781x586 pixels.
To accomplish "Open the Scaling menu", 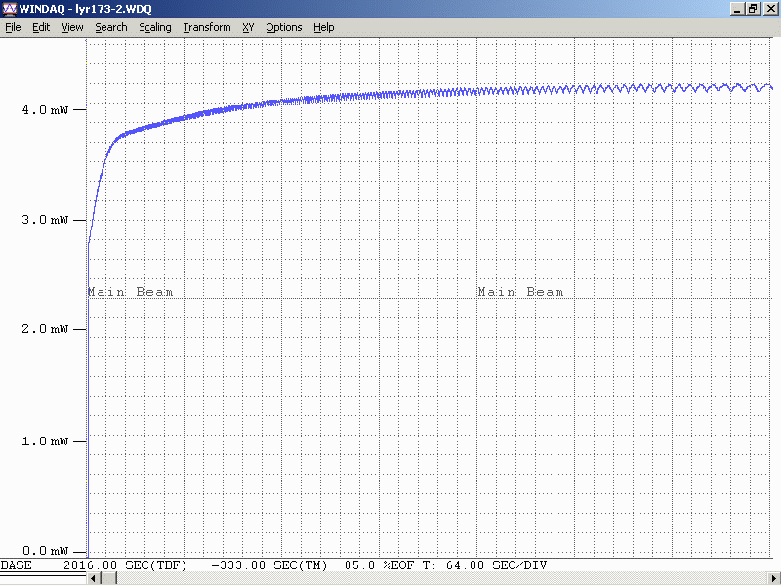I will point(155,27).
